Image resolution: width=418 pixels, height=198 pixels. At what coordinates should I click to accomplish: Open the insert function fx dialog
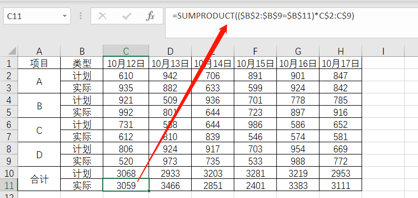(150, 16)
